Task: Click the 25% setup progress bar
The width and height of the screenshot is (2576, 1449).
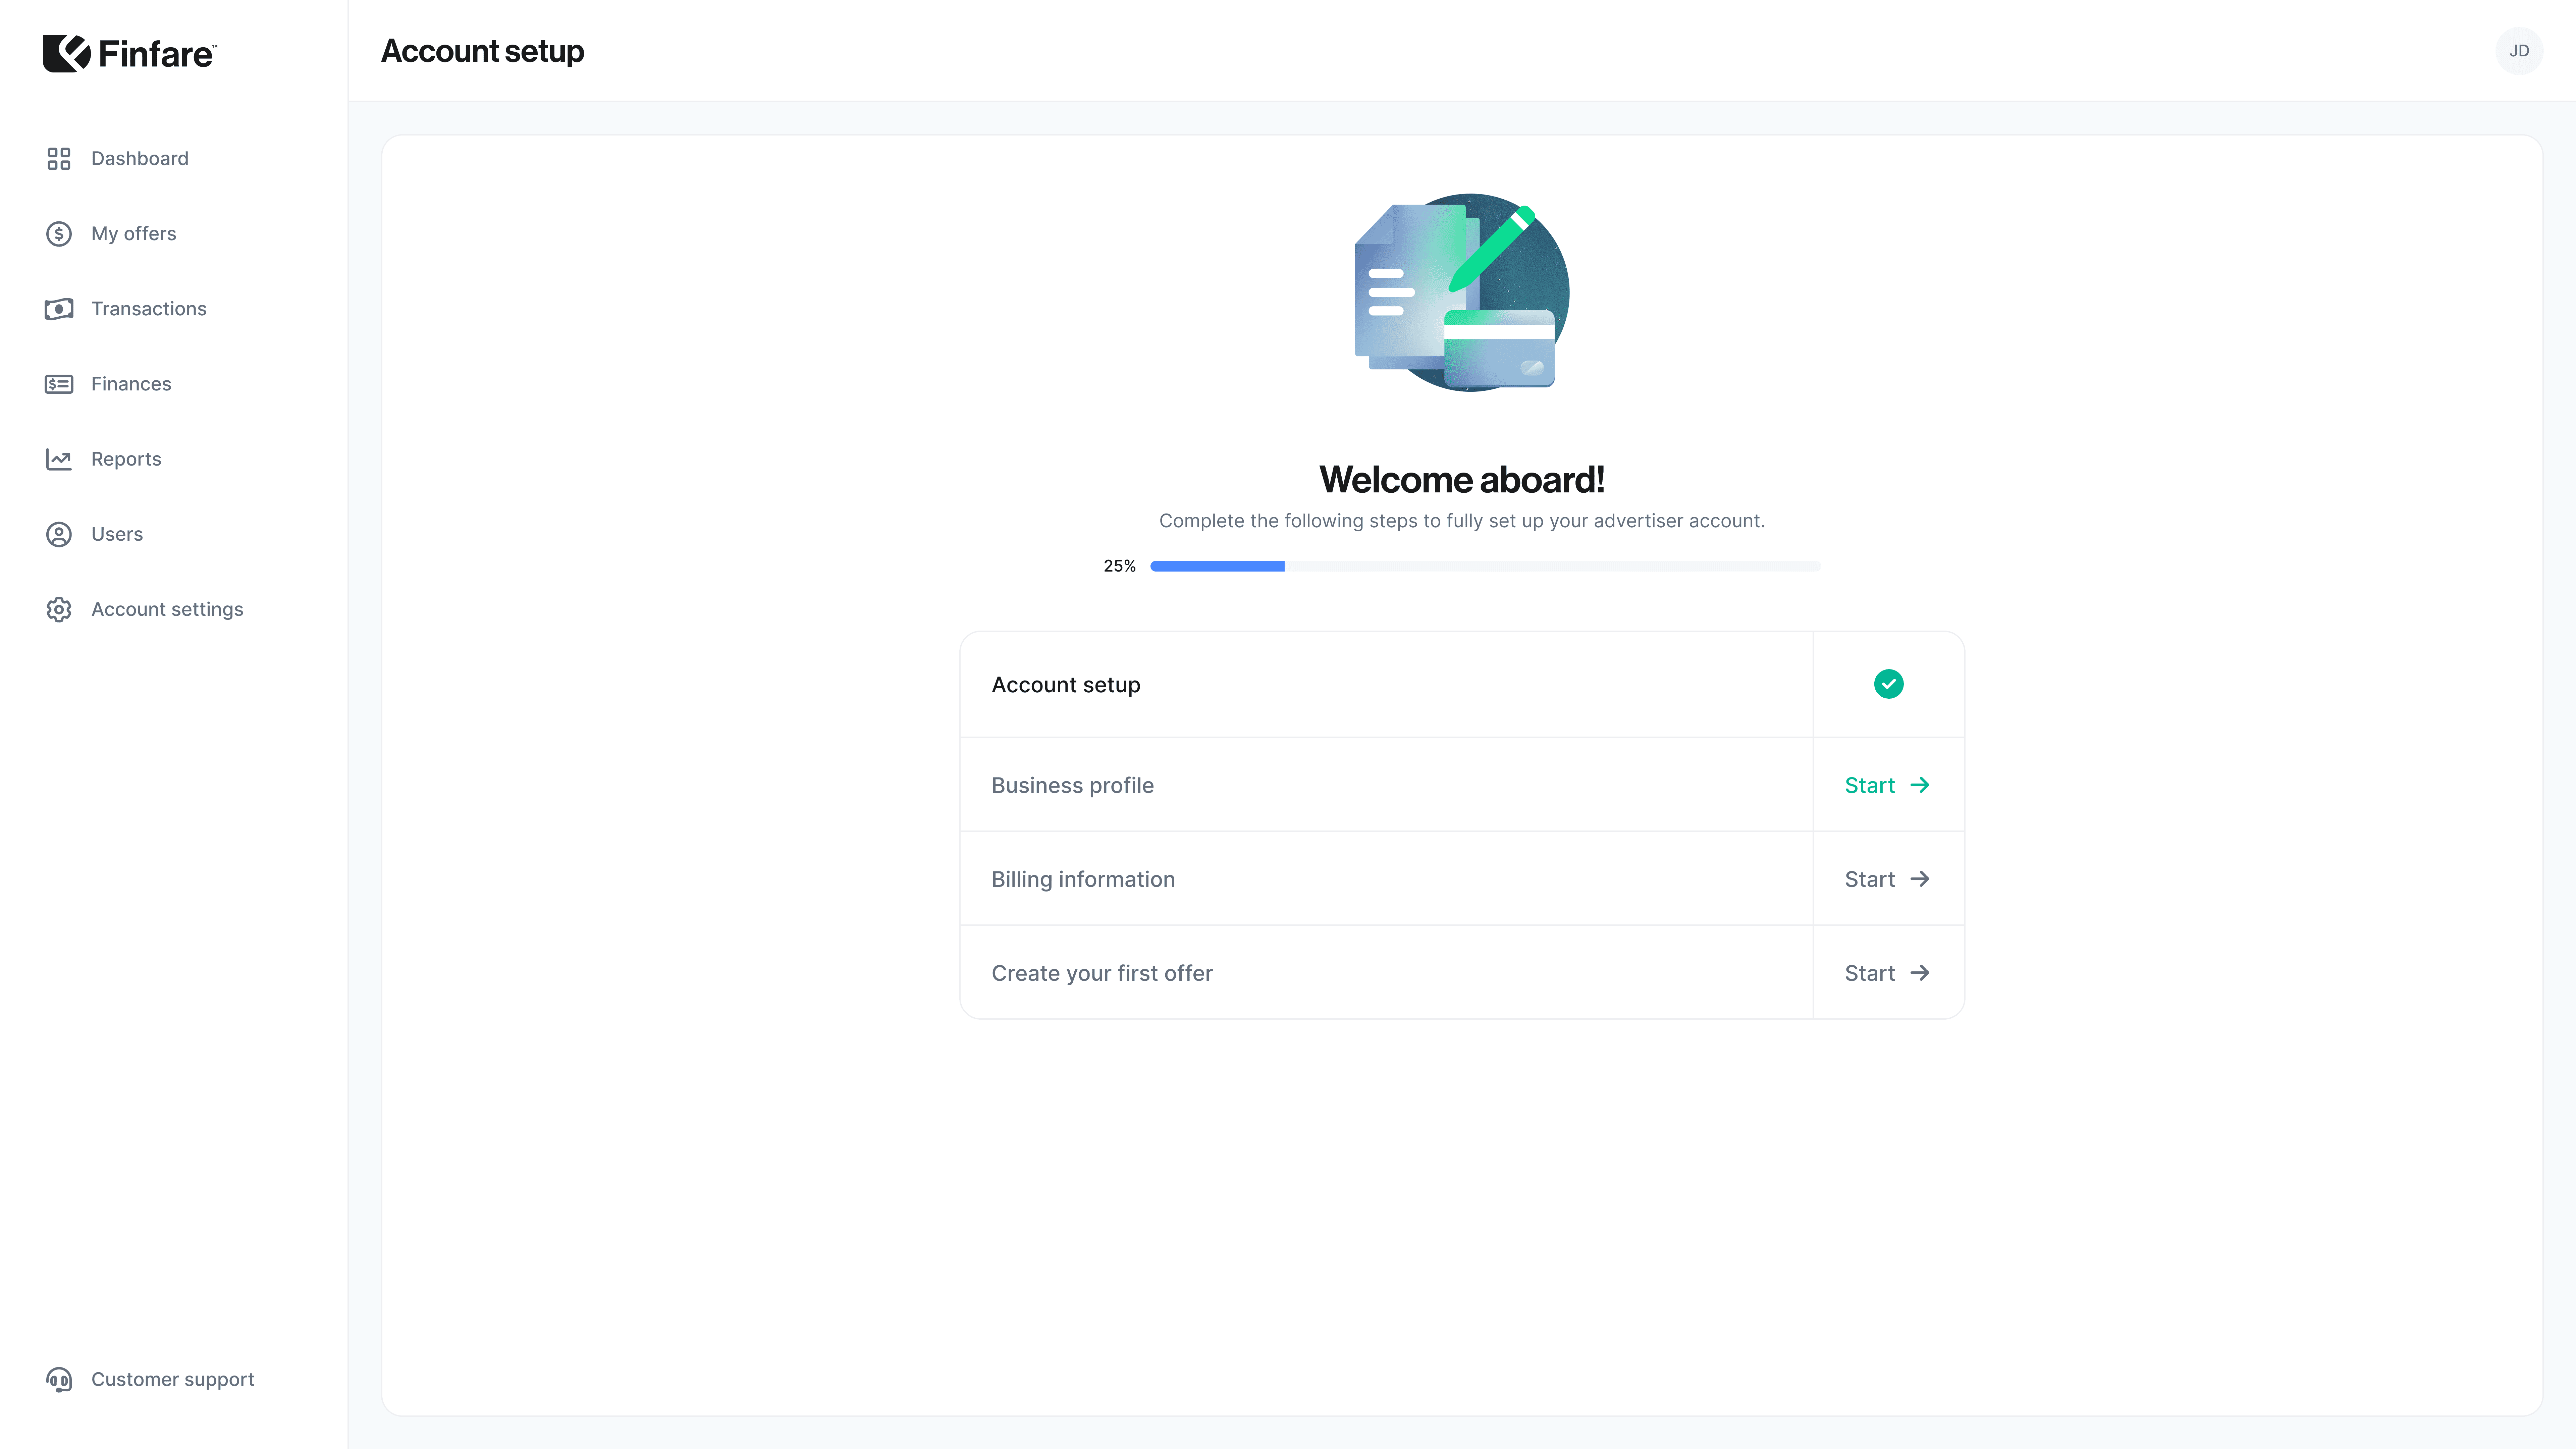Action: pyautogui.click(x=1485, y=566)
